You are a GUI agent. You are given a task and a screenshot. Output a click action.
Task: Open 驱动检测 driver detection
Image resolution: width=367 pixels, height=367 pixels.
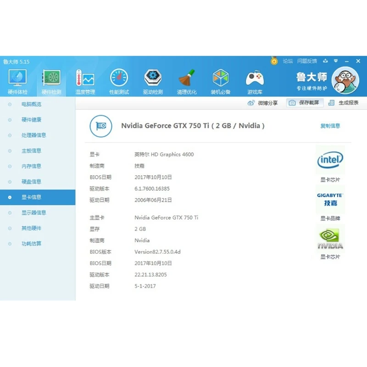(153, 82)
